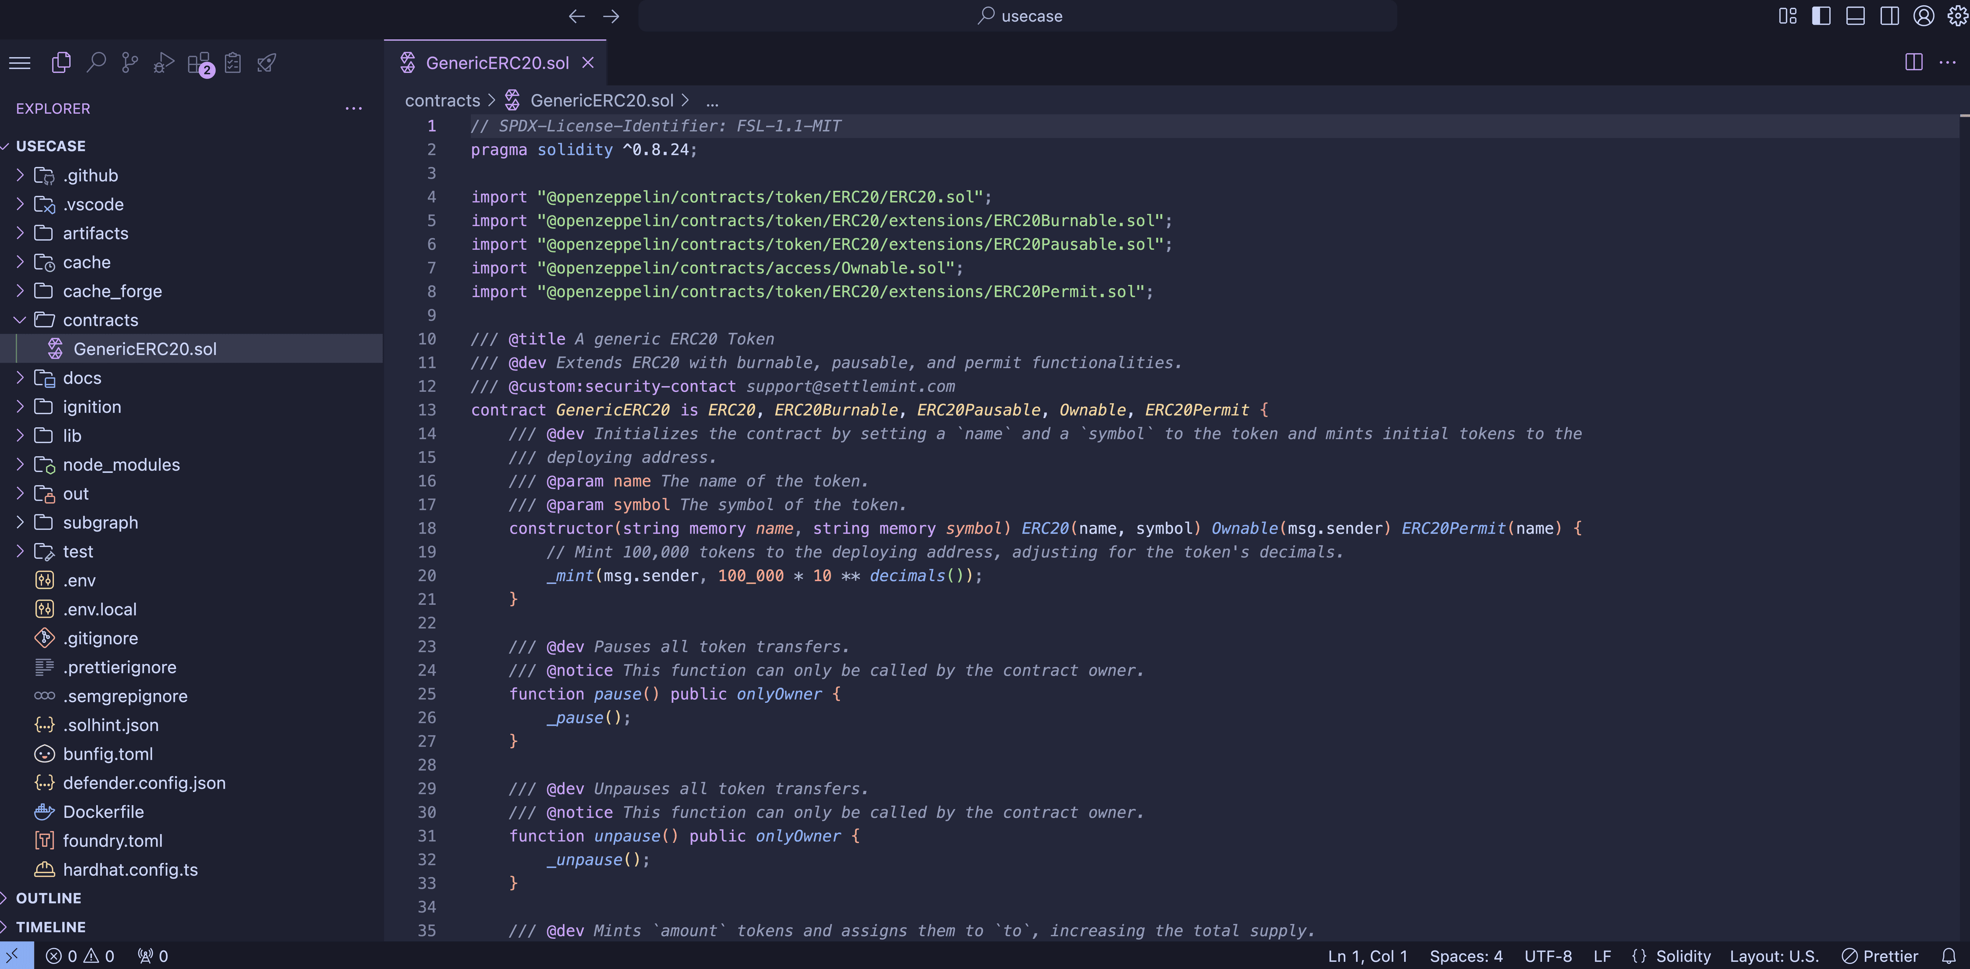Screen dimensions: 1970x969
Task: Open the hamburger application menu
Action: [x=20, y=63]
